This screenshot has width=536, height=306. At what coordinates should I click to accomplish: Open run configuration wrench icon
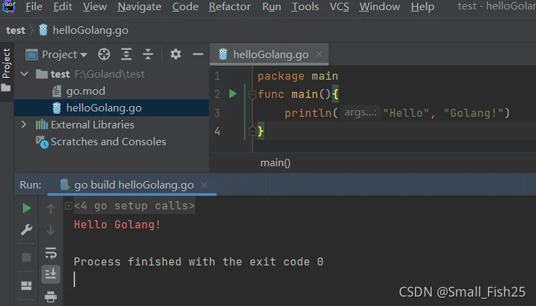point(26,230)
